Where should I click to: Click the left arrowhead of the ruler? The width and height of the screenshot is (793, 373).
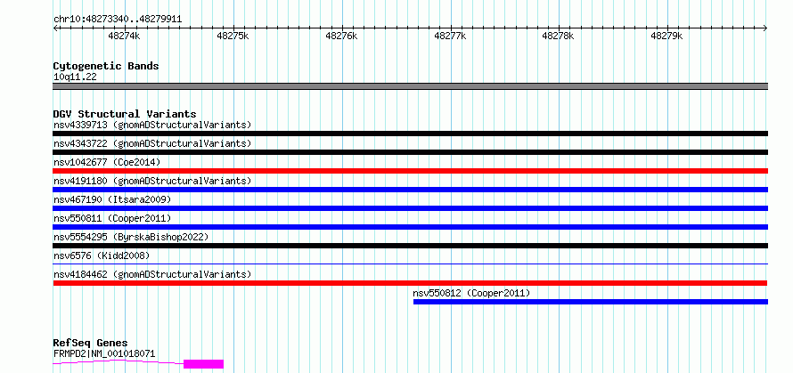pyautogui.click(x=55, y=28)
